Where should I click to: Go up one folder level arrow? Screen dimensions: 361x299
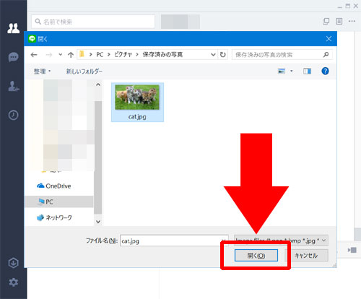pyautogui.click(x=71, y=55)
